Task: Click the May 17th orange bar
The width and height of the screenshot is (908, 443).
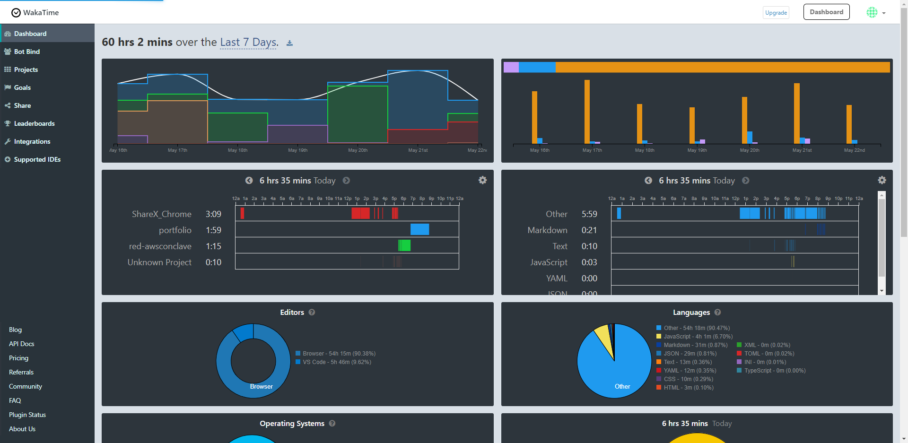Action: click(x=587, y=112)
